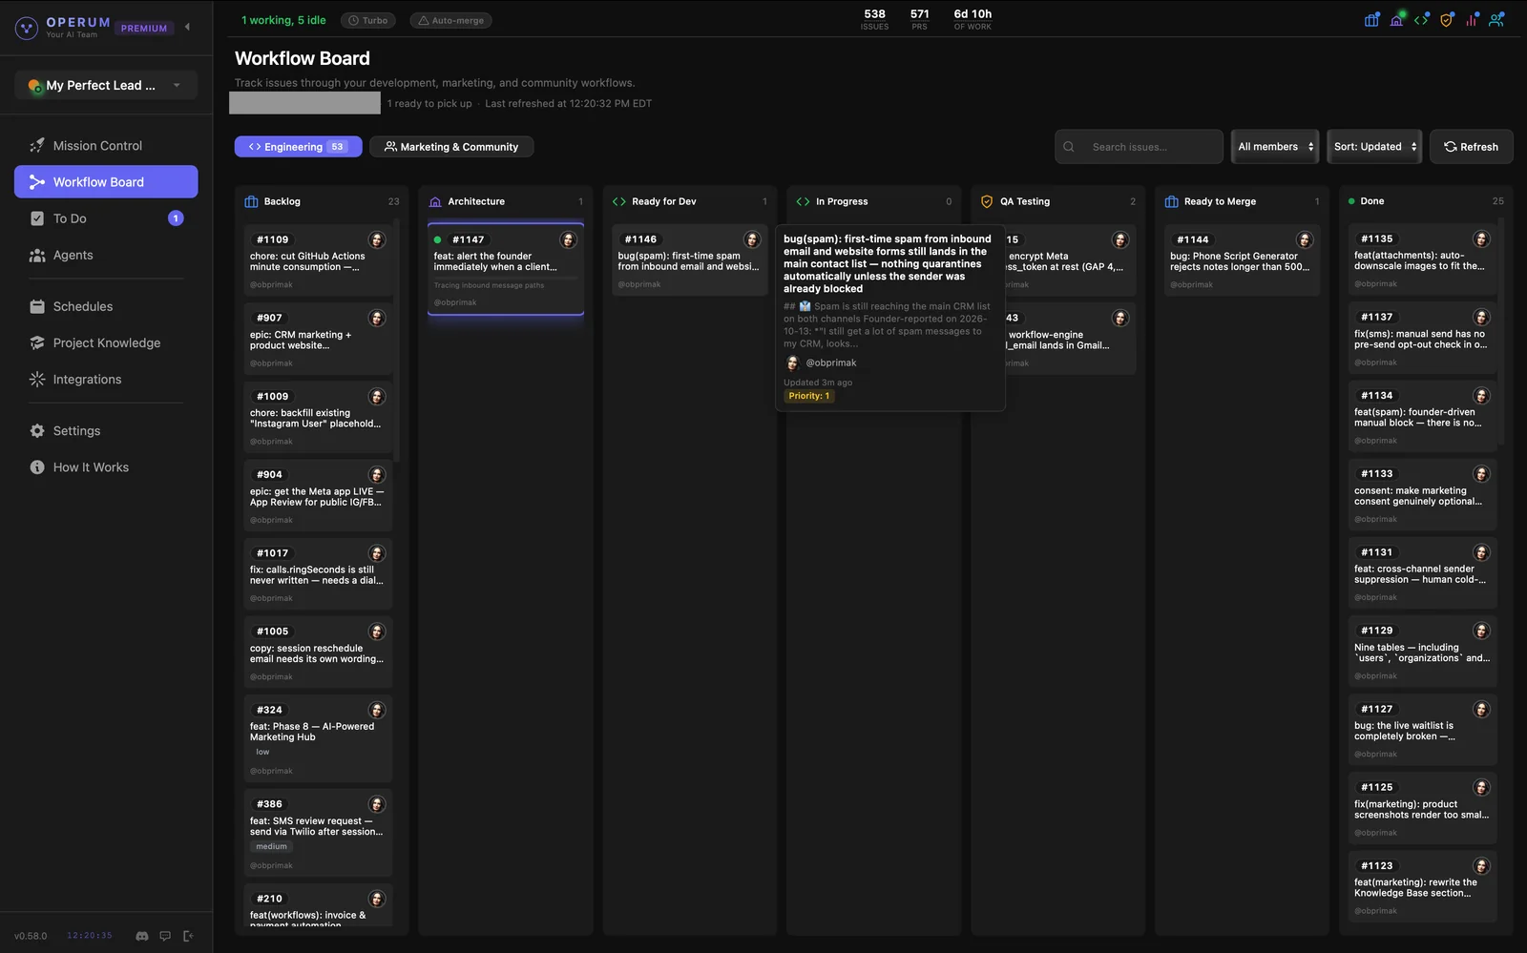Image resolution: width=1527 pixels, height=953 pixels.
Task: Click the Priority: 1 badge in popup
Action: coord(809,396)
